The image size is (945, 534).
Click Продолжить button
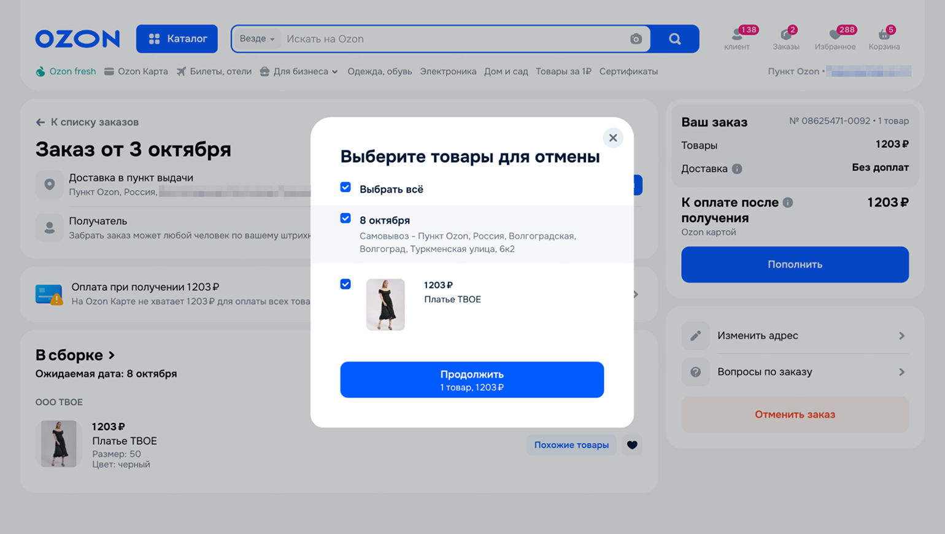click(472, 380)
